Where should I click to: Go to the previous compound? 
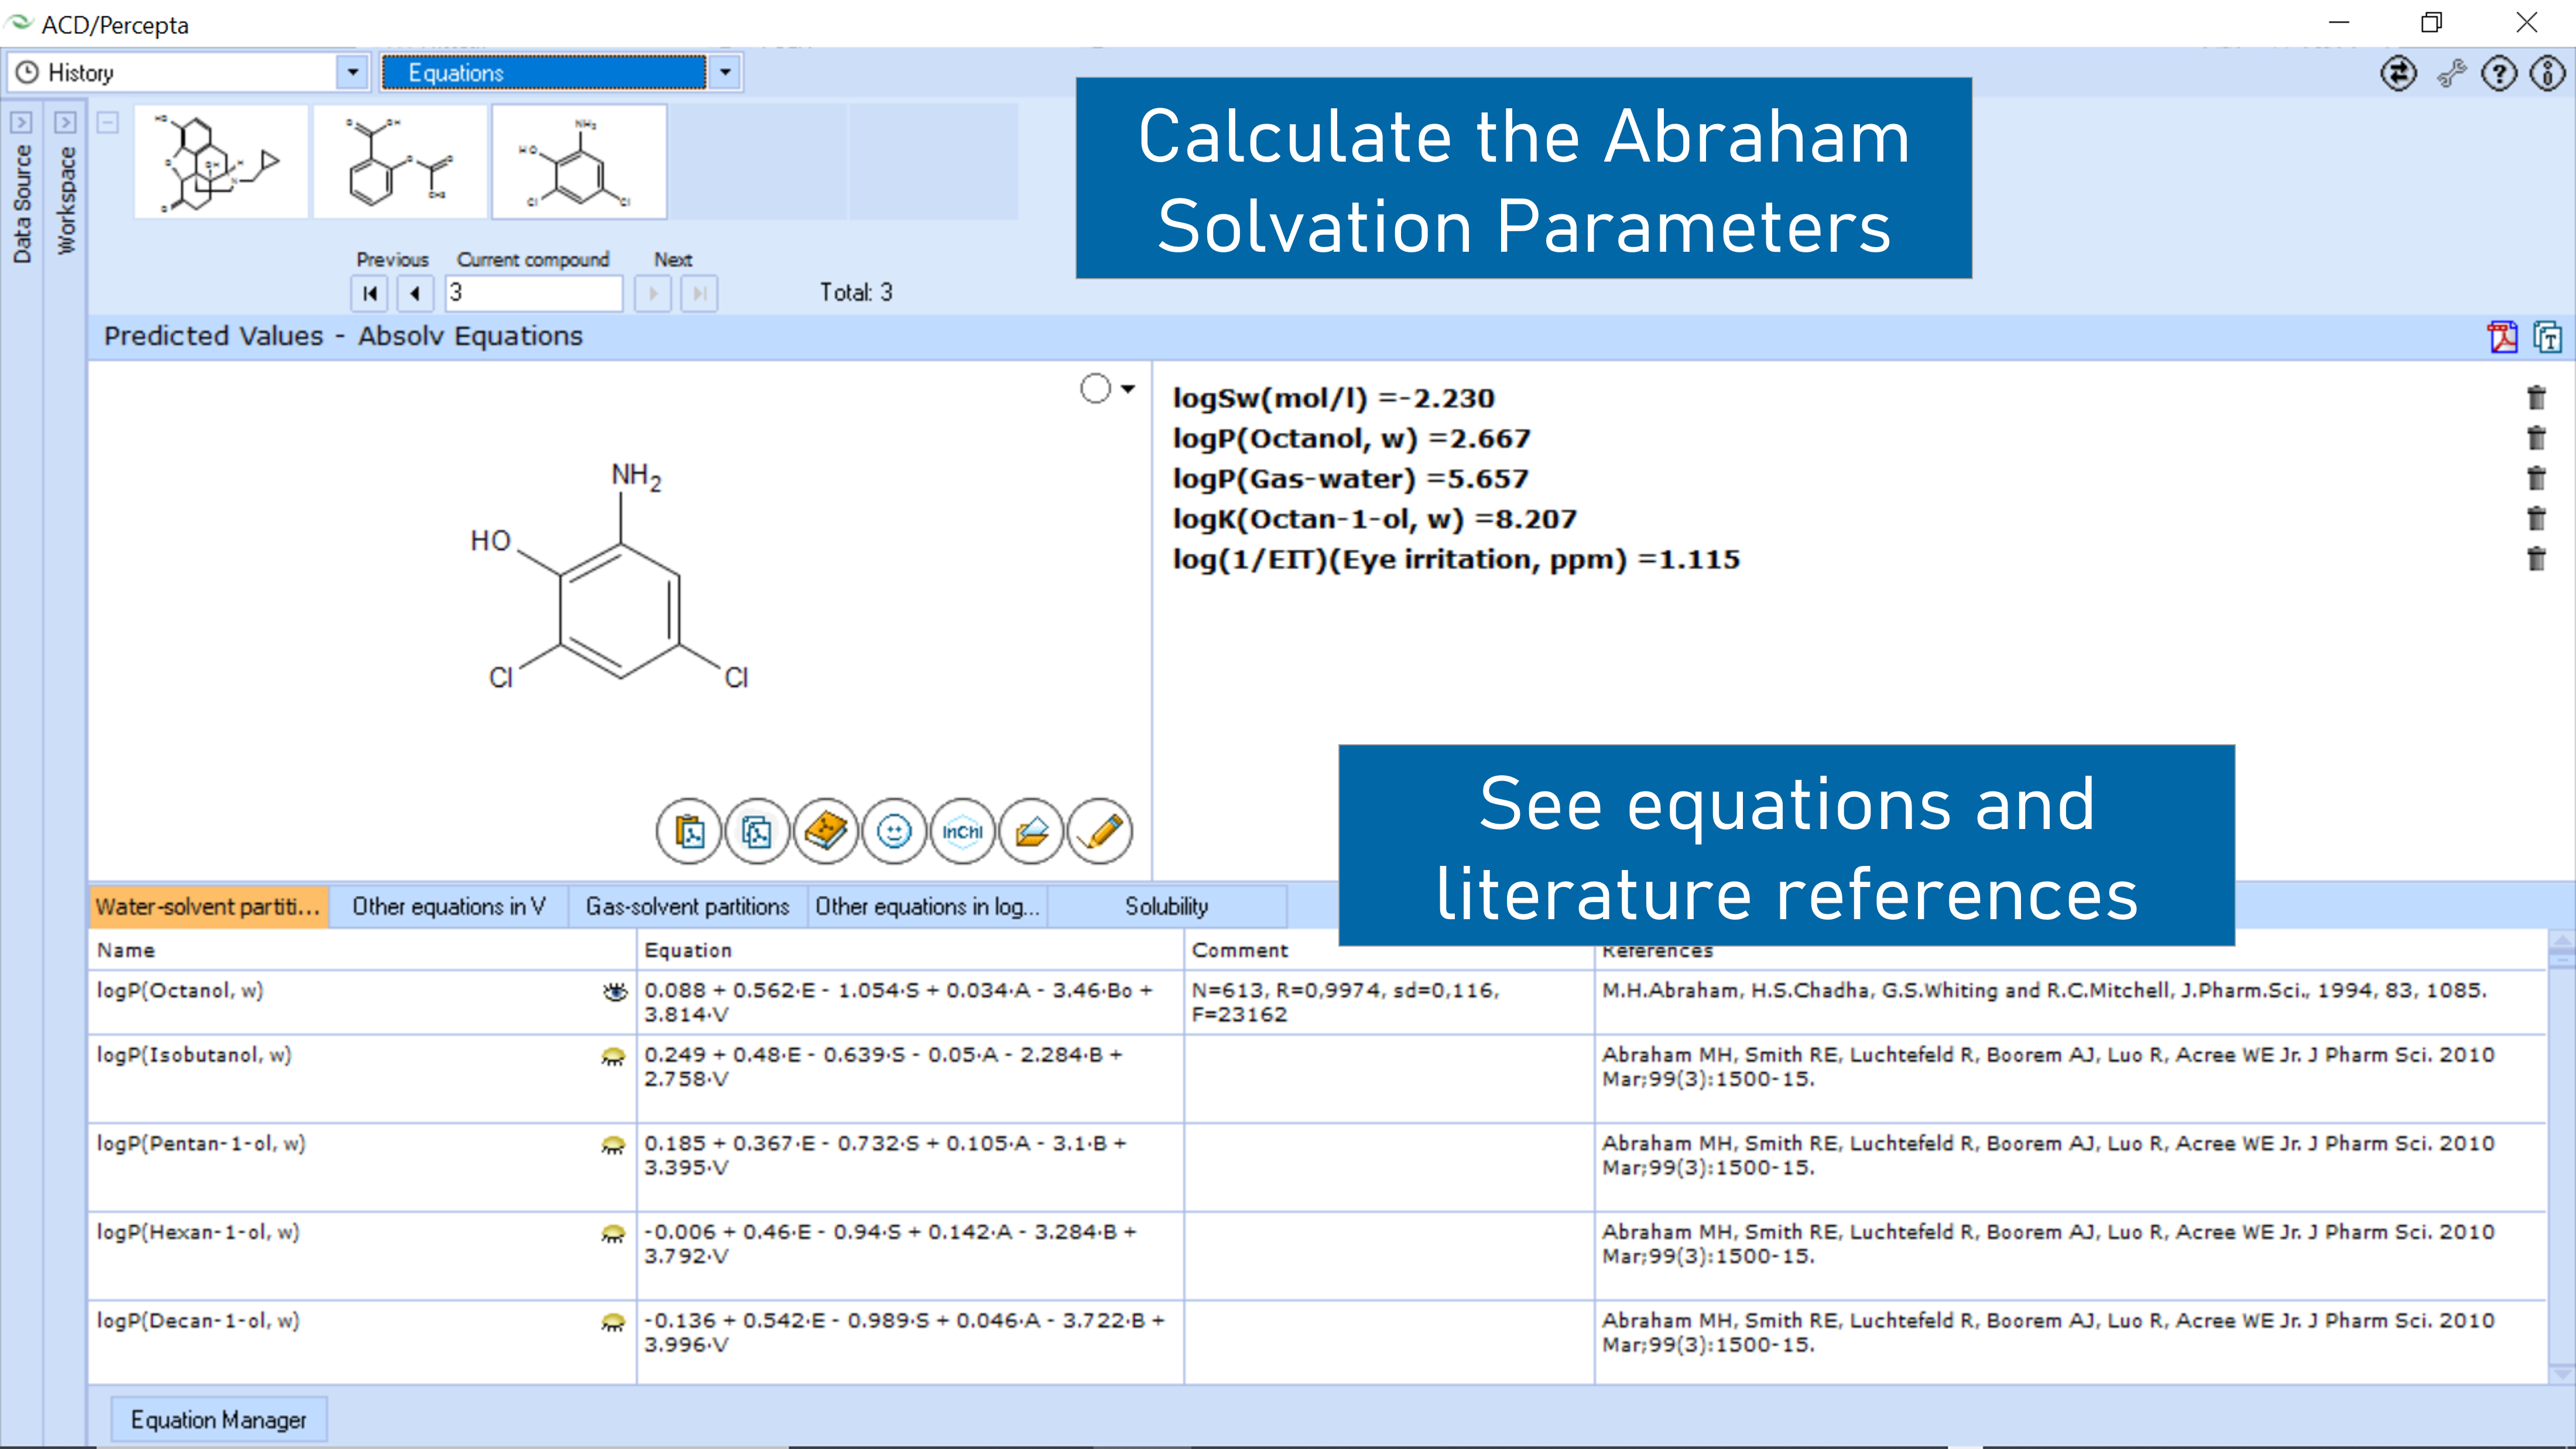(415, 293)
